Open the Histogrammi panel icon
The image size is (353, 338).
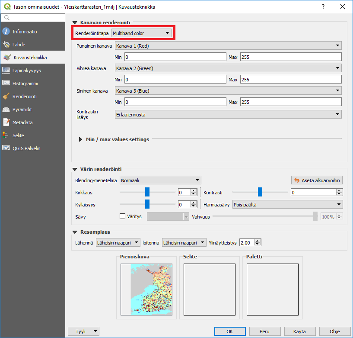point(6,83)
